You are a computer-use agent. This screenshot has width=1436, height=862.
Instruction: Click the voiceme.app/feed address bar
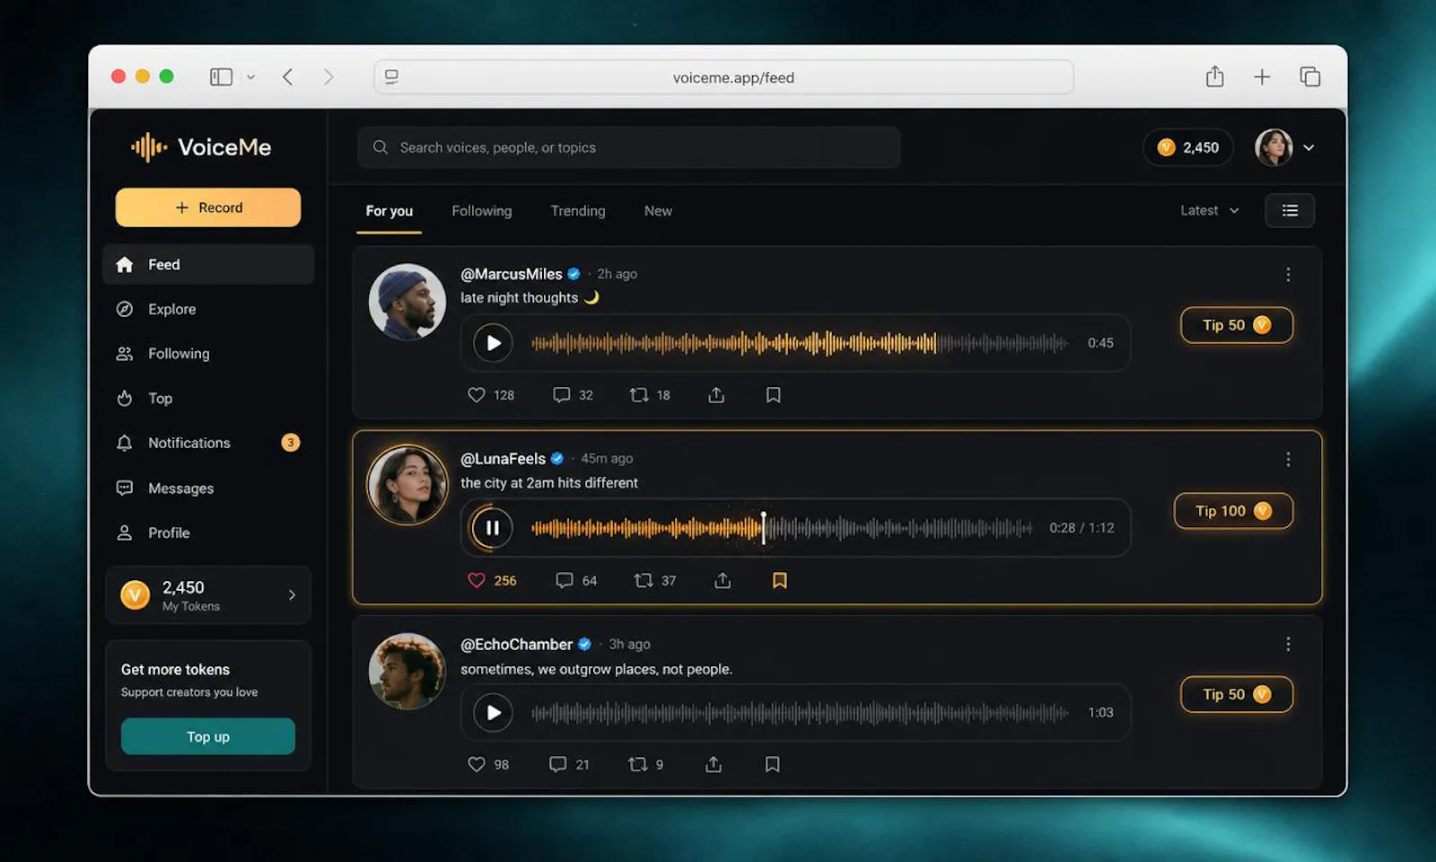tap(724, 77)
